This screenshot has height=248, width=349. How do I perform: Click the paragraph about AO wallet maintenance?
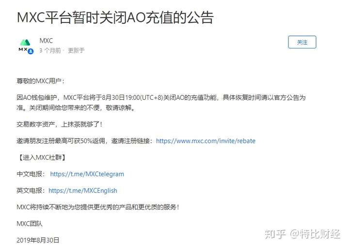click(x=161, y=103)
